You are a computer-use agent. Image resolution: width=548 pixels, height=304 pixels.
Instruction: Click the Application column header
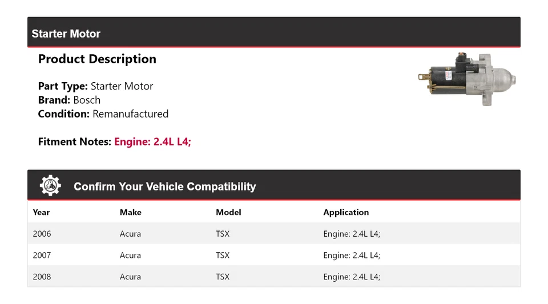coord(346,212)
